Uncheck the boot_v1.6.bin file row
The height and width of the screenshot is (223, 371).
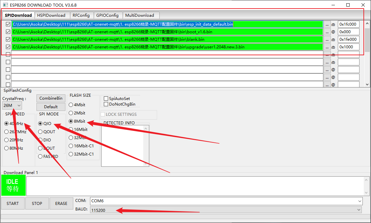pyautogui.click(x=8, y=32)
